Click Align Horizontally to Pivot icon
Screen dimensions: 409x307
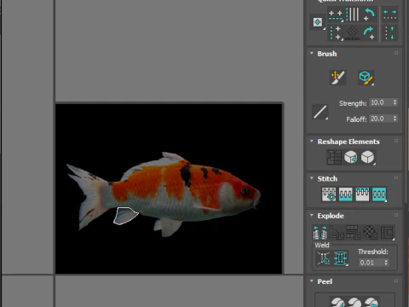tap(336, 14)
